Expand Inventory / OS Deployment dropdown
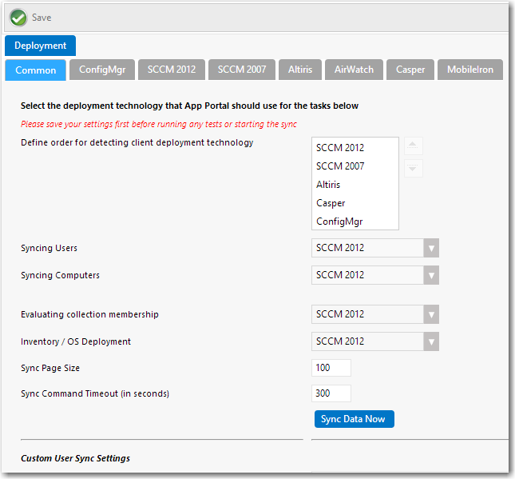This screenshot has height=479, width=515. [x=375, y=341]
